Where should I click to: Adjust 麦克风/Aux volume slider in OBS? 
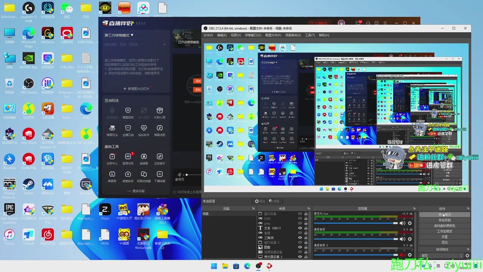pyautogui.click(x=356, y=223)
